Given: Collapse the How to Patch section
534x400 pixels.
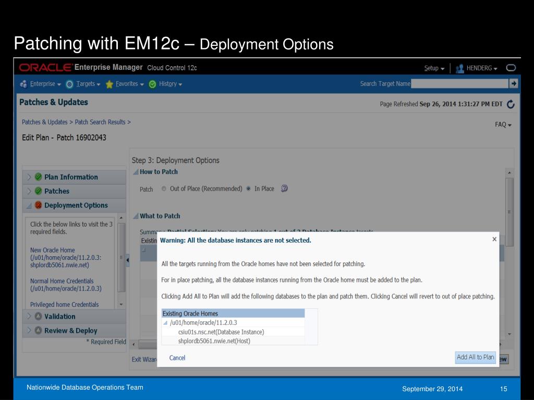Looking at the screenshot, I should [136, 172].
